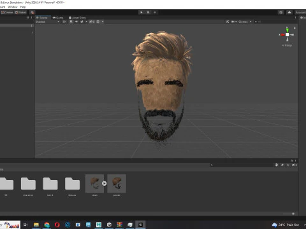
Task: Open the Collab settings icon in the toolbar
Action: (281, 12)
